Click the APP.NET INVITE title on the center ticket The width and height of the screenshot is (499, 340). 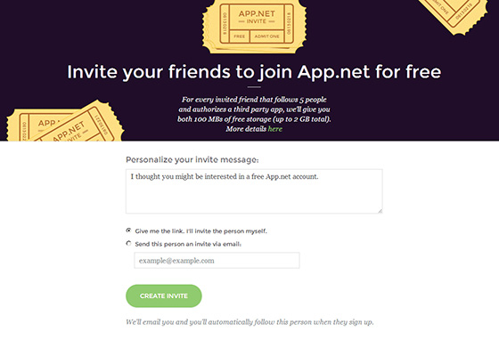257,17
